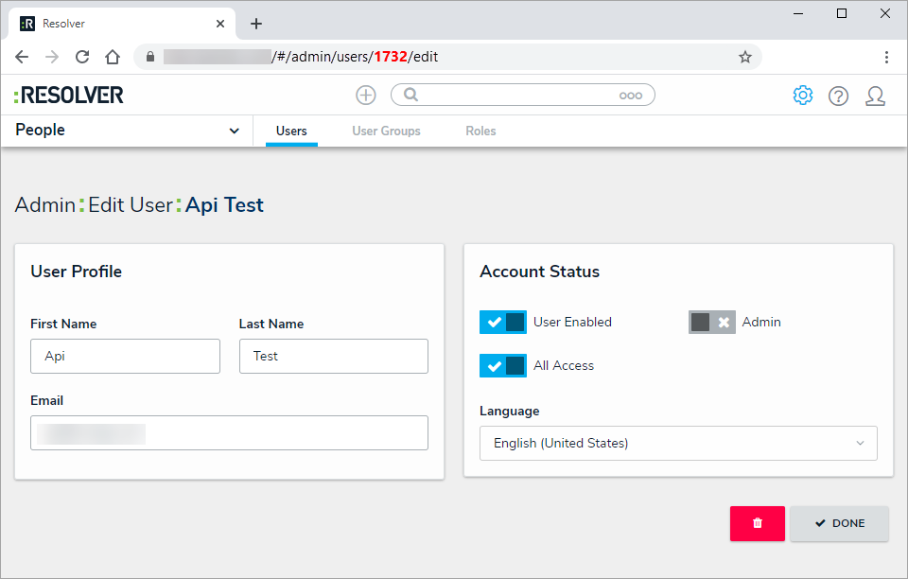This screenshot has width=908, height=579.
Task: Click the Done button
Action: click(839, 523)
